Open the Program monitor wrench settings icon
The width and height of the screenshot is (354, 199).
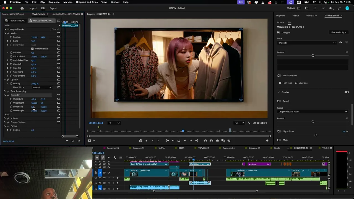pyautogui.click(x=249, y=123)
